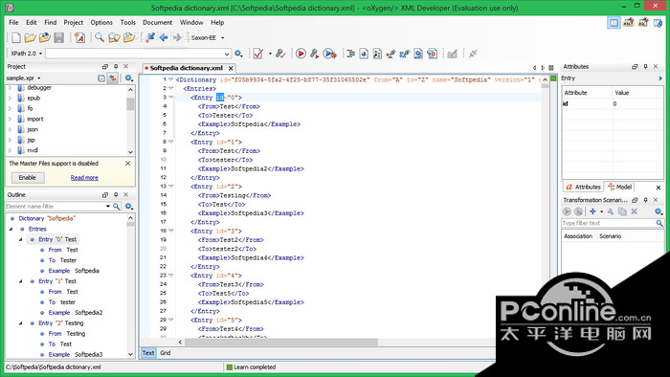Open project settings gear in Project panel
Viewport: 670px width, 377px height.
point(128,78)
